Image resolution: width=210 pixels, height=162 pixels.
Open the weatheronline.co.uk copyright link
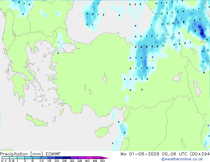pyautogui.click(x=182, y=159)
